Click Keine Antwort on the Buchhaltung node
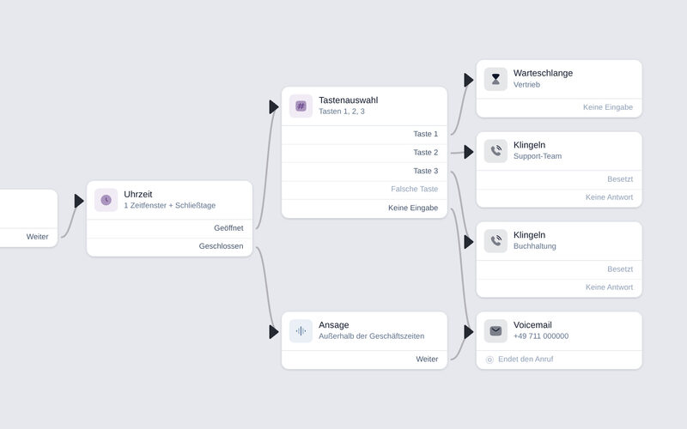 (609, 287)
